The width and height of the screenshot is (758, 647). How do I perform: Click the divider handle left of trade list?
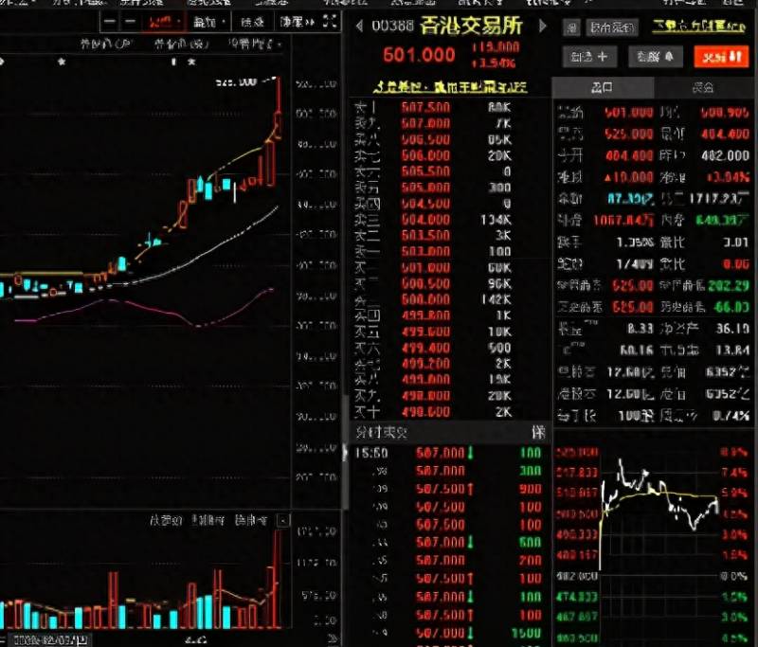click(x=345, y=452)
